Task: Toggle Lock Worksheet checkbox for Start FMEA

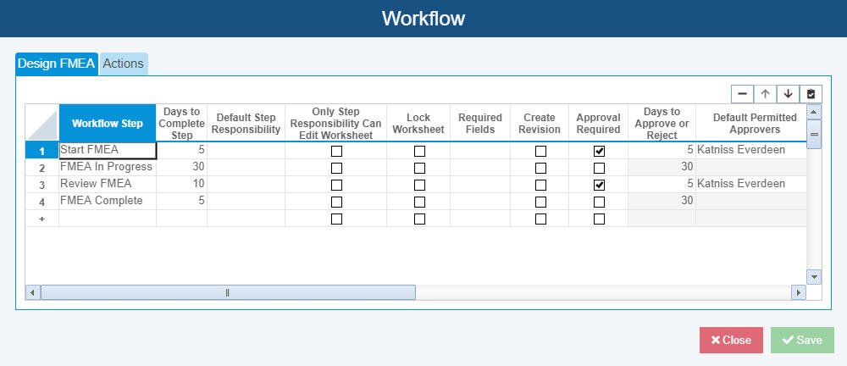Action: click(x=419, y=152)
